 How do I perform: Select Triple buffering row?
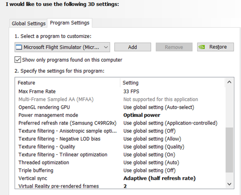point(36,171)
